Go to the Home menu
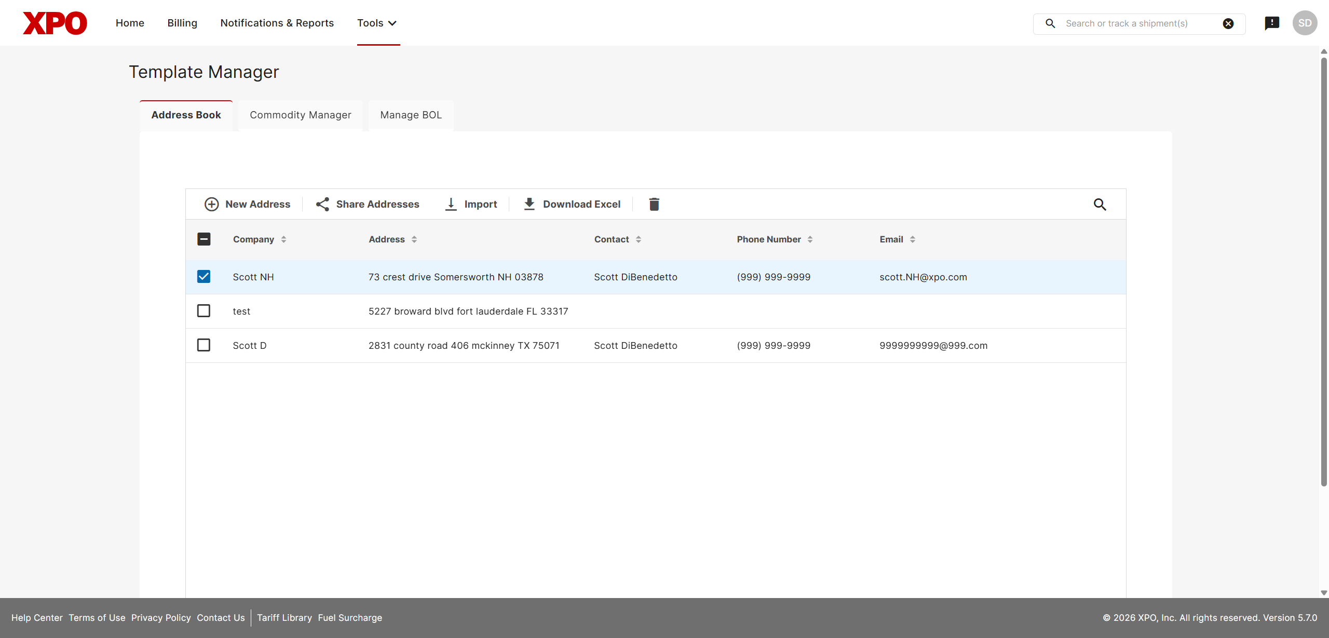This screenshot has height=638, width=1329. point(130,23)
